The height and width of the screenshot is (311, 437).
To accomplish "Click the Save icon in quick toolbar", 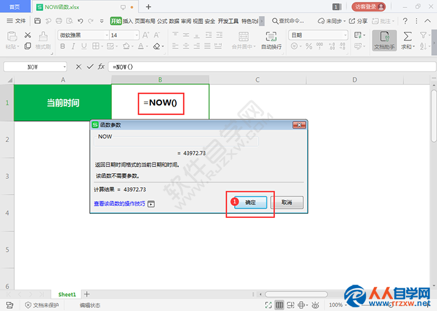I will (38, 21).
